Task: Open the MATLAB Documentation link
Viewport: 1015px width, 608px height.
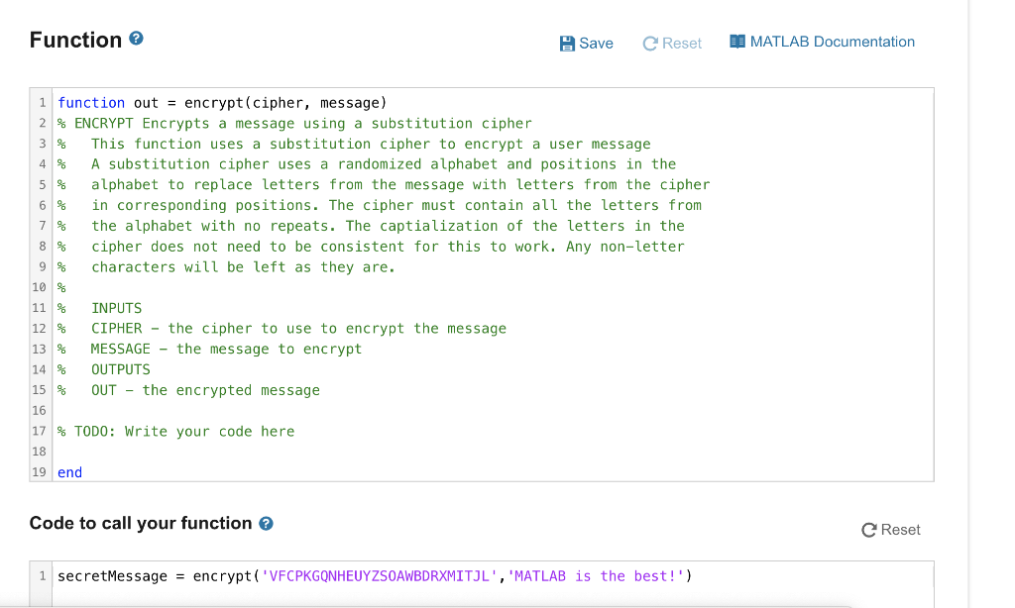Action: tap(831, 42)
